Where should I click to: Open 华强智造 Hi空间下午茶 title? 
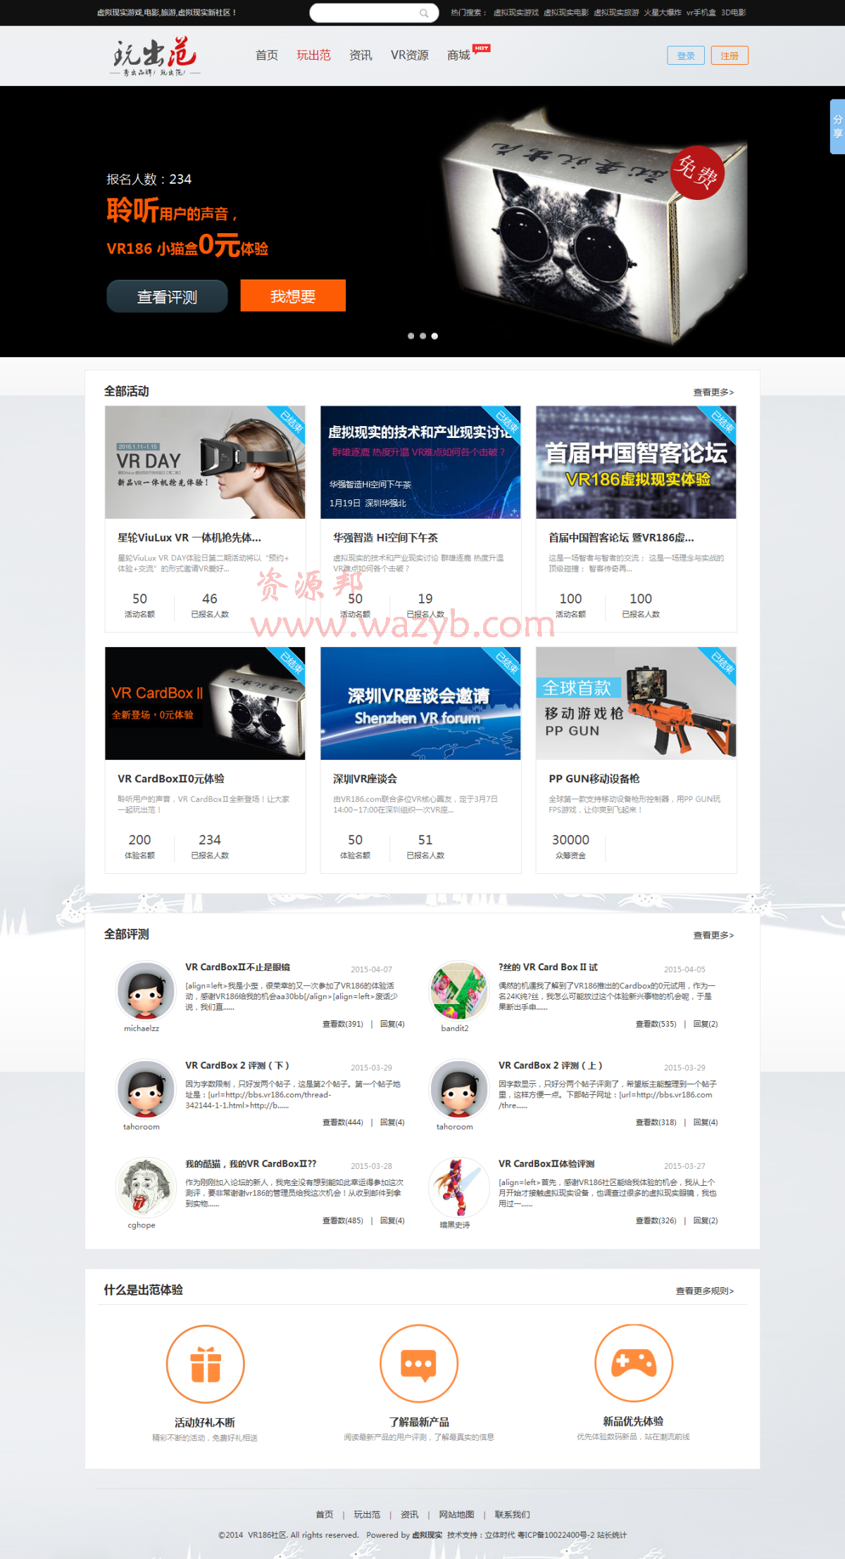(x=385, y=537)
